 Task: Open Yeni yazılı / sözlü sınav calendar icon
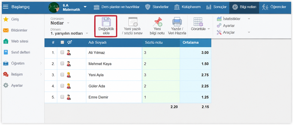click(133, 22)
